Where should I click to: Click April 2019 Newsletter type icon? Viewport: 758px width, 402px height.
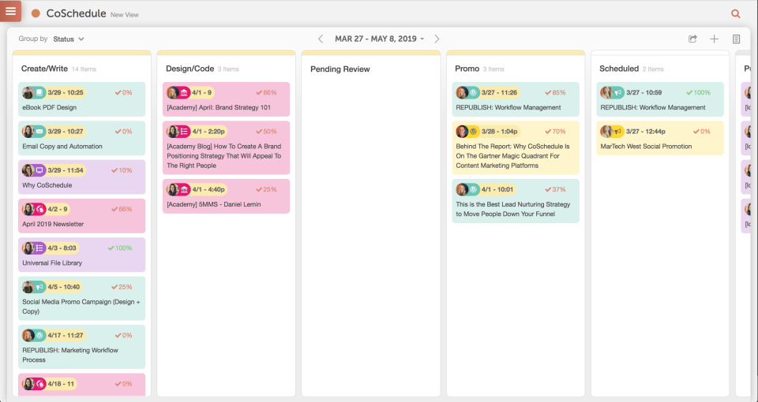click(x=40, y=210)
